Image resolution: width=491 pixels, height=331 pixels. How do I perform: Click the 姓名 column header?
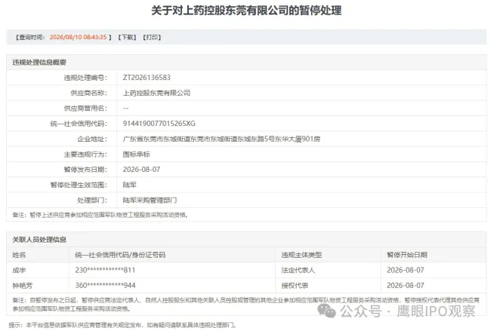pos(19,255)
